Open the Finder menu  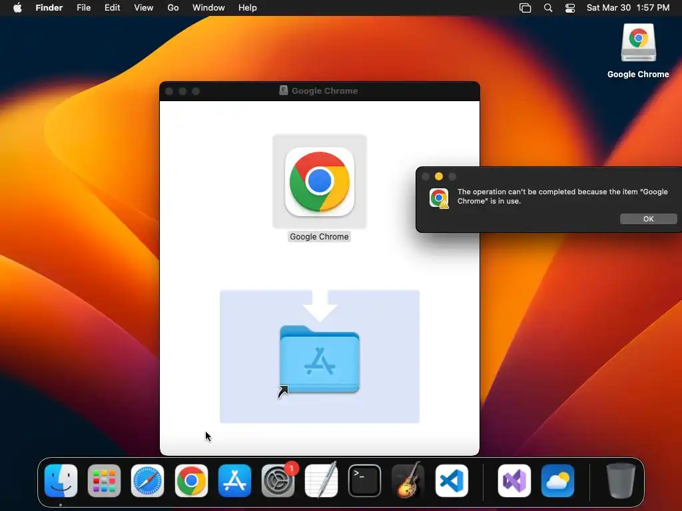pyautogui.click(x=49, y=8)
